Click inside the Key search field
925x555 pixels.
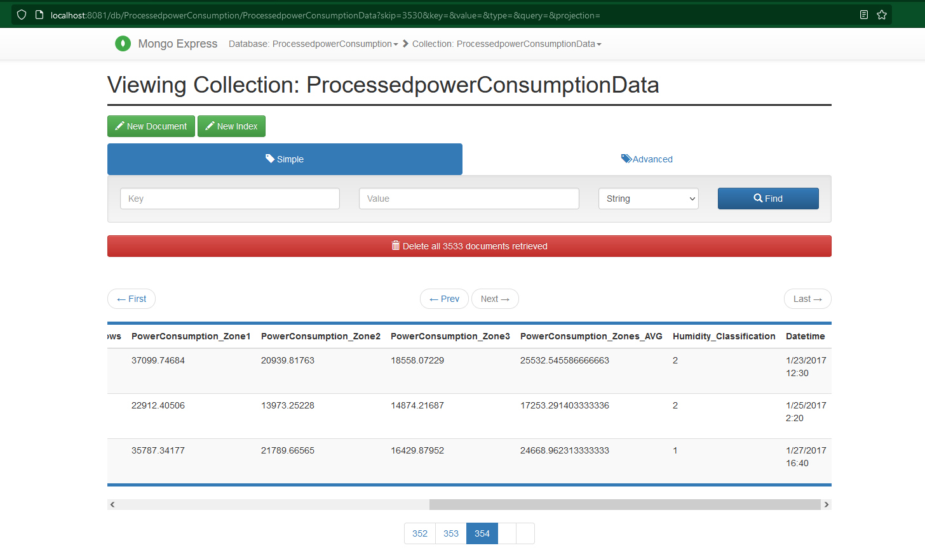point(229,198)
